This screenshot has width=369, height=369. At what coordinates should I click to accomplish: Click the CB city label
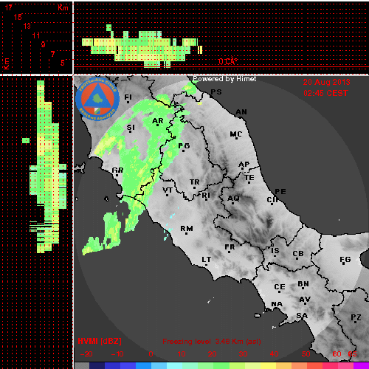pos(298,254)
